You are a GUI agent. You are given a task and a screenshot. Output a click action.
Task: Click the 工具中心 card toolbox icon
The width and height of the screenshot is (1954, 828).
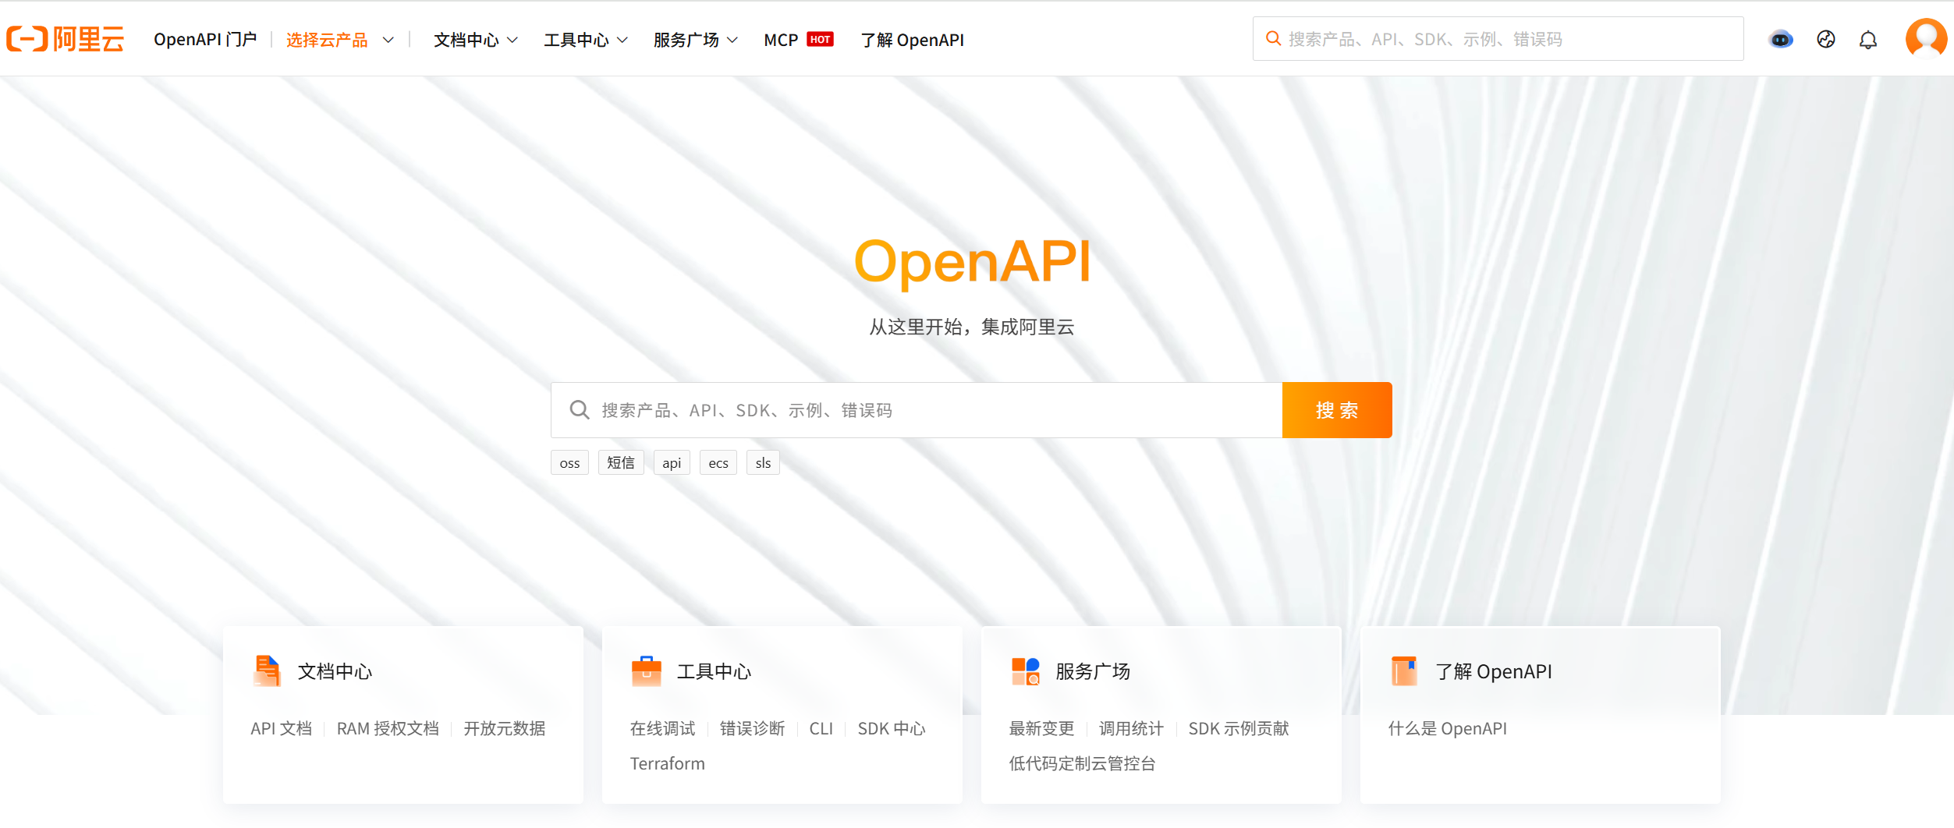[647, 671]
